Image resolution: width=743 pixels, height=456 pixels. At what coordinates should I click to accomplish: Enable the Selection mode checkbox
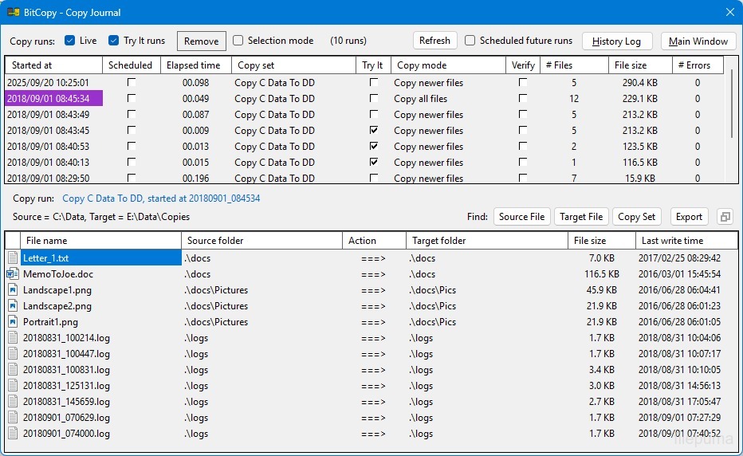[x=238, y=41]
